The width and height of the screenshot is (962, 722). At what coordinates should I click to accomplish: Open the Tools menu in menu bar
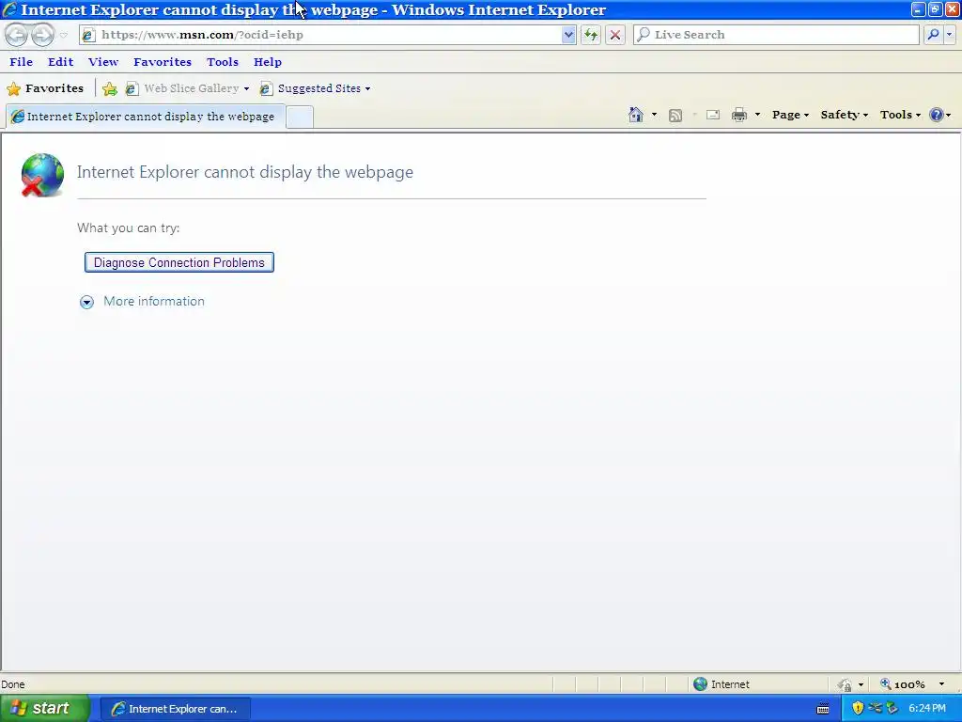coord(222,62)
